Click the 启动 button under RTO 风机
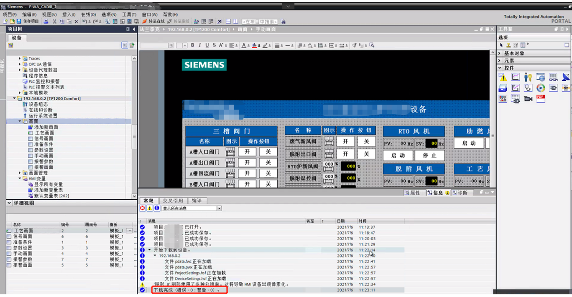 pyautogui.click(x=398, y=155)
